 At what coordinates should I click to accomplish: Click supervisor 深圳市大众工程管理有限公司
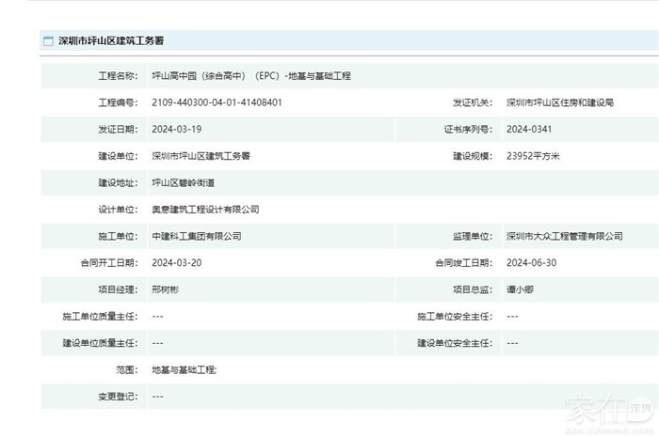564,236
